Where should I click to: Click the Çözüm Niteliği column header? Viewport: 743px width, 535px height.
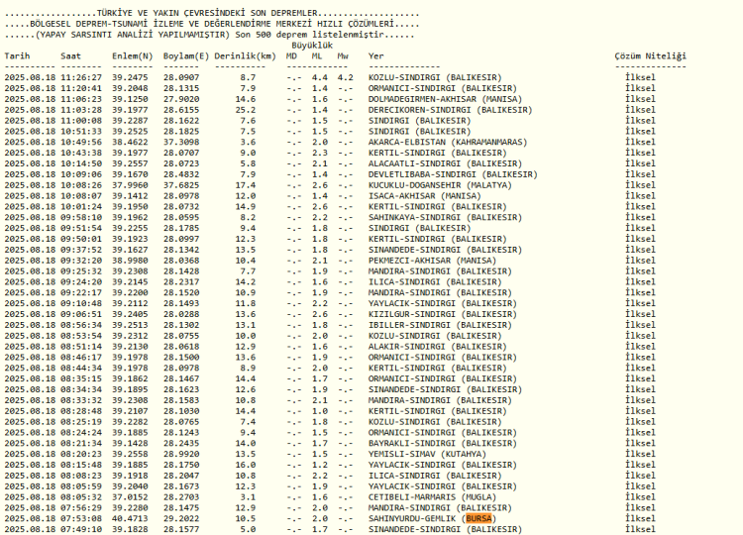(x=650, y=56)
